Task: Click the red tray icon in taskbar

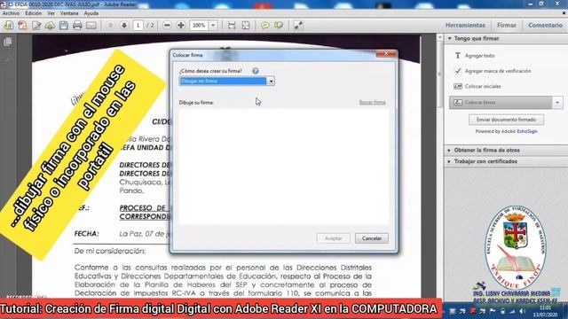Action: (473, 311)
